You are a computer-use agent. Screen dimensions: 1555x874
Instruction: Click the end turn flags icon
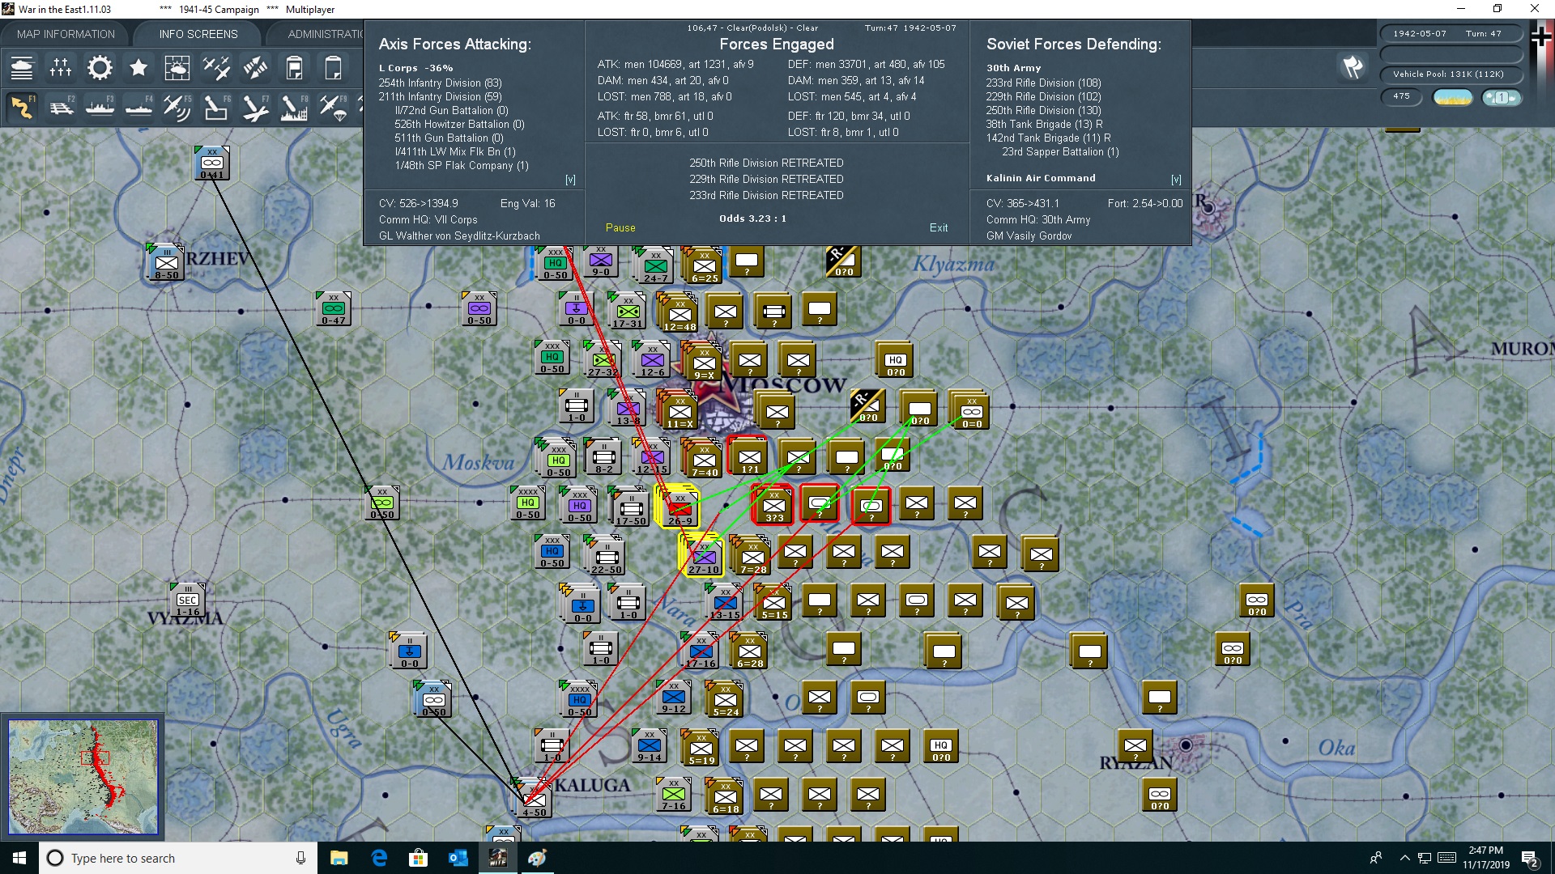1352,68
